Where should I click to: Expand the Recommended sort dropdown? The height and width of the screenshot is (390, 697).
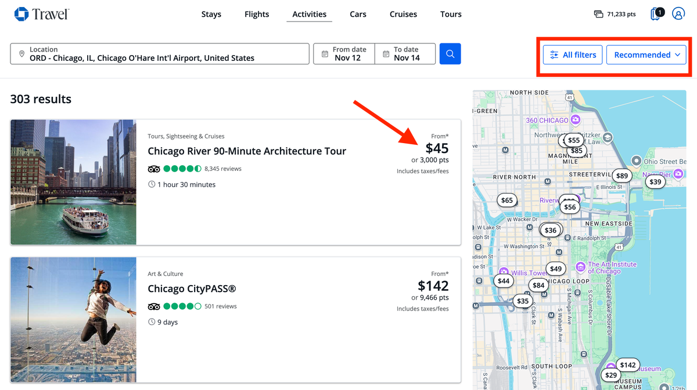pos(646,55)
